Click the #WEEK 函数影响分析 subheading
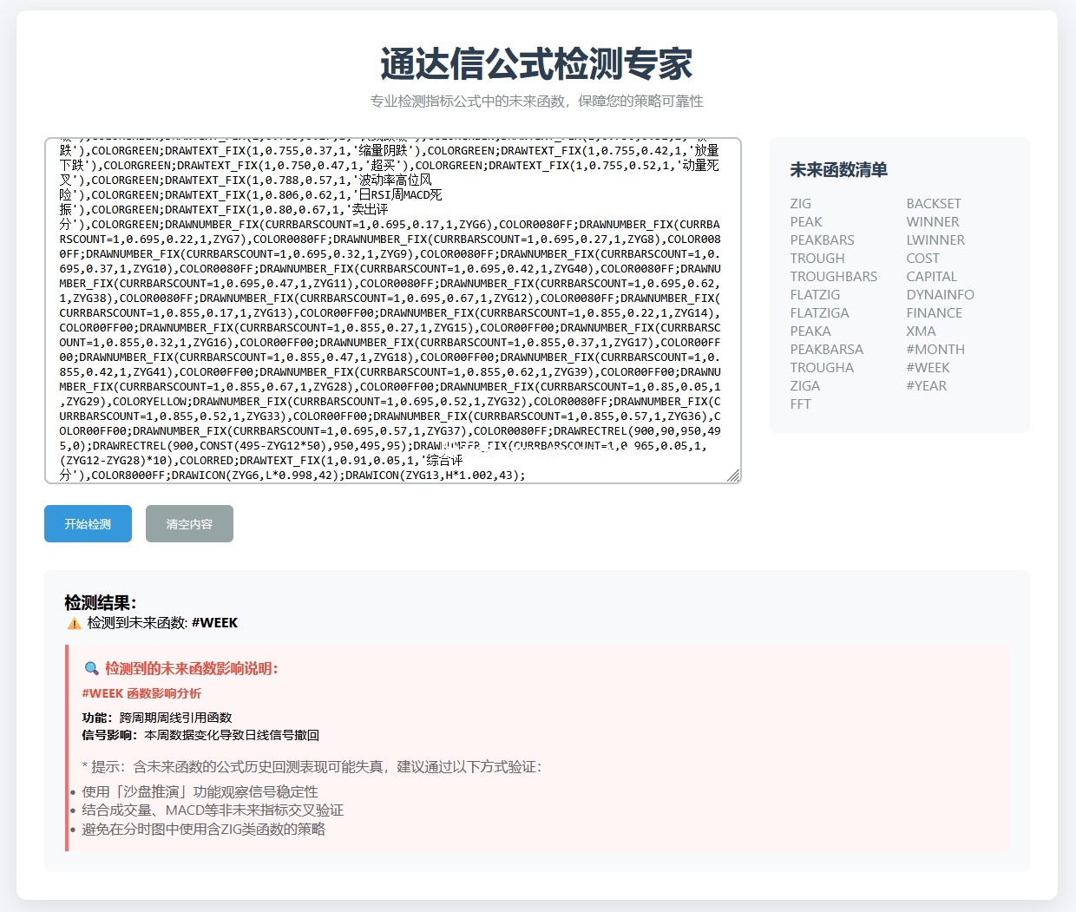The width and height of the screenshot is (1076, 912). coord(141,693)
